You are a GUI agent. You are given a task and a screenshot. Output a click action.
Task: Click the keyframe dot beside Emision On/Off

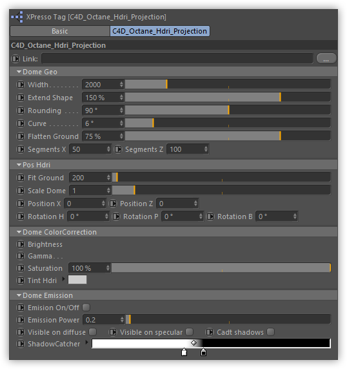pyautogui.click(x=21, y=308)
